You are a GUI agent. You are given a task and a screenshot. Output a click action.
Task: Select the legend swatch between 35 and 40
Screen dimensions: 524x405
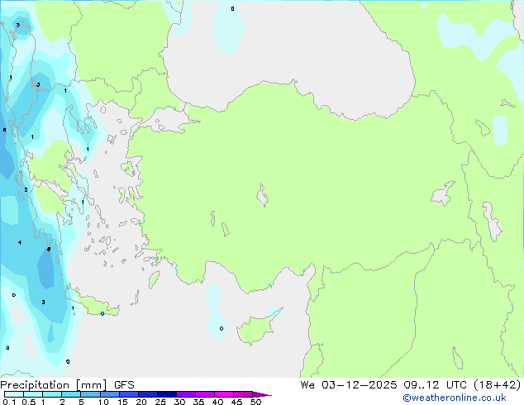[x=204, y=394]
